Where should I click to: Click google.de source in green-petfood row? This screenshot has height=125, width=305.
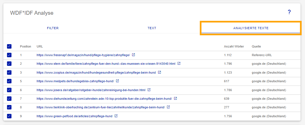[x=269, y=116]
